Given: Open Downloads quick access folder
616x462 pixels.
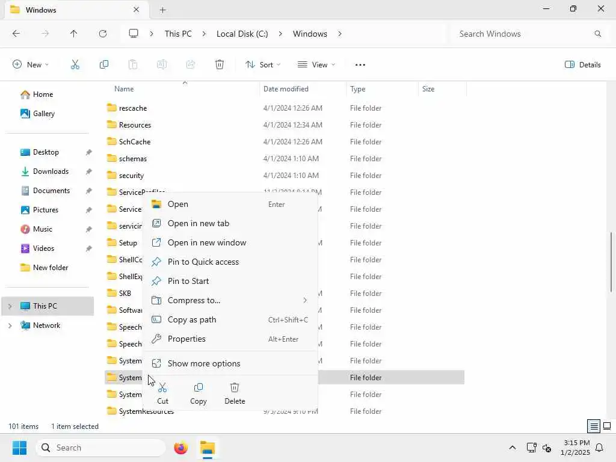Looking at the screenshot, I should tap(45, 171).
